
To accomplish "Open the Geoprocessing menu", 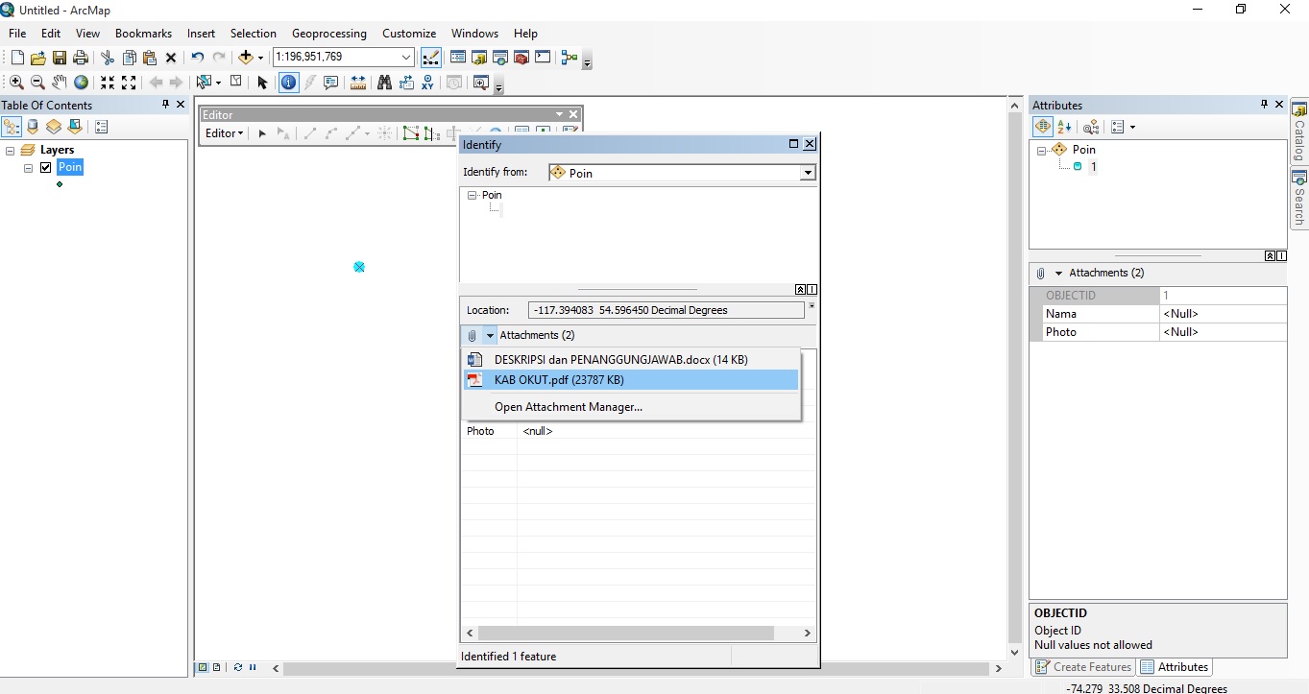I will pyautogui.click(x=329, y=33).
